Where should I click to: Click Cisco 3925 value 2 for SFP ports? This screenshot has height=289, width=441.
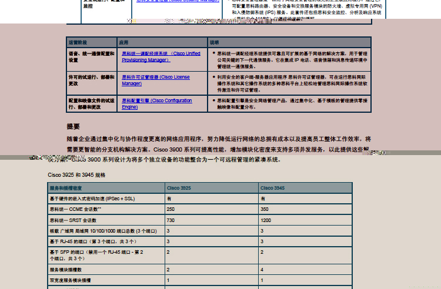pyautogui.click(x=168, y=252)
